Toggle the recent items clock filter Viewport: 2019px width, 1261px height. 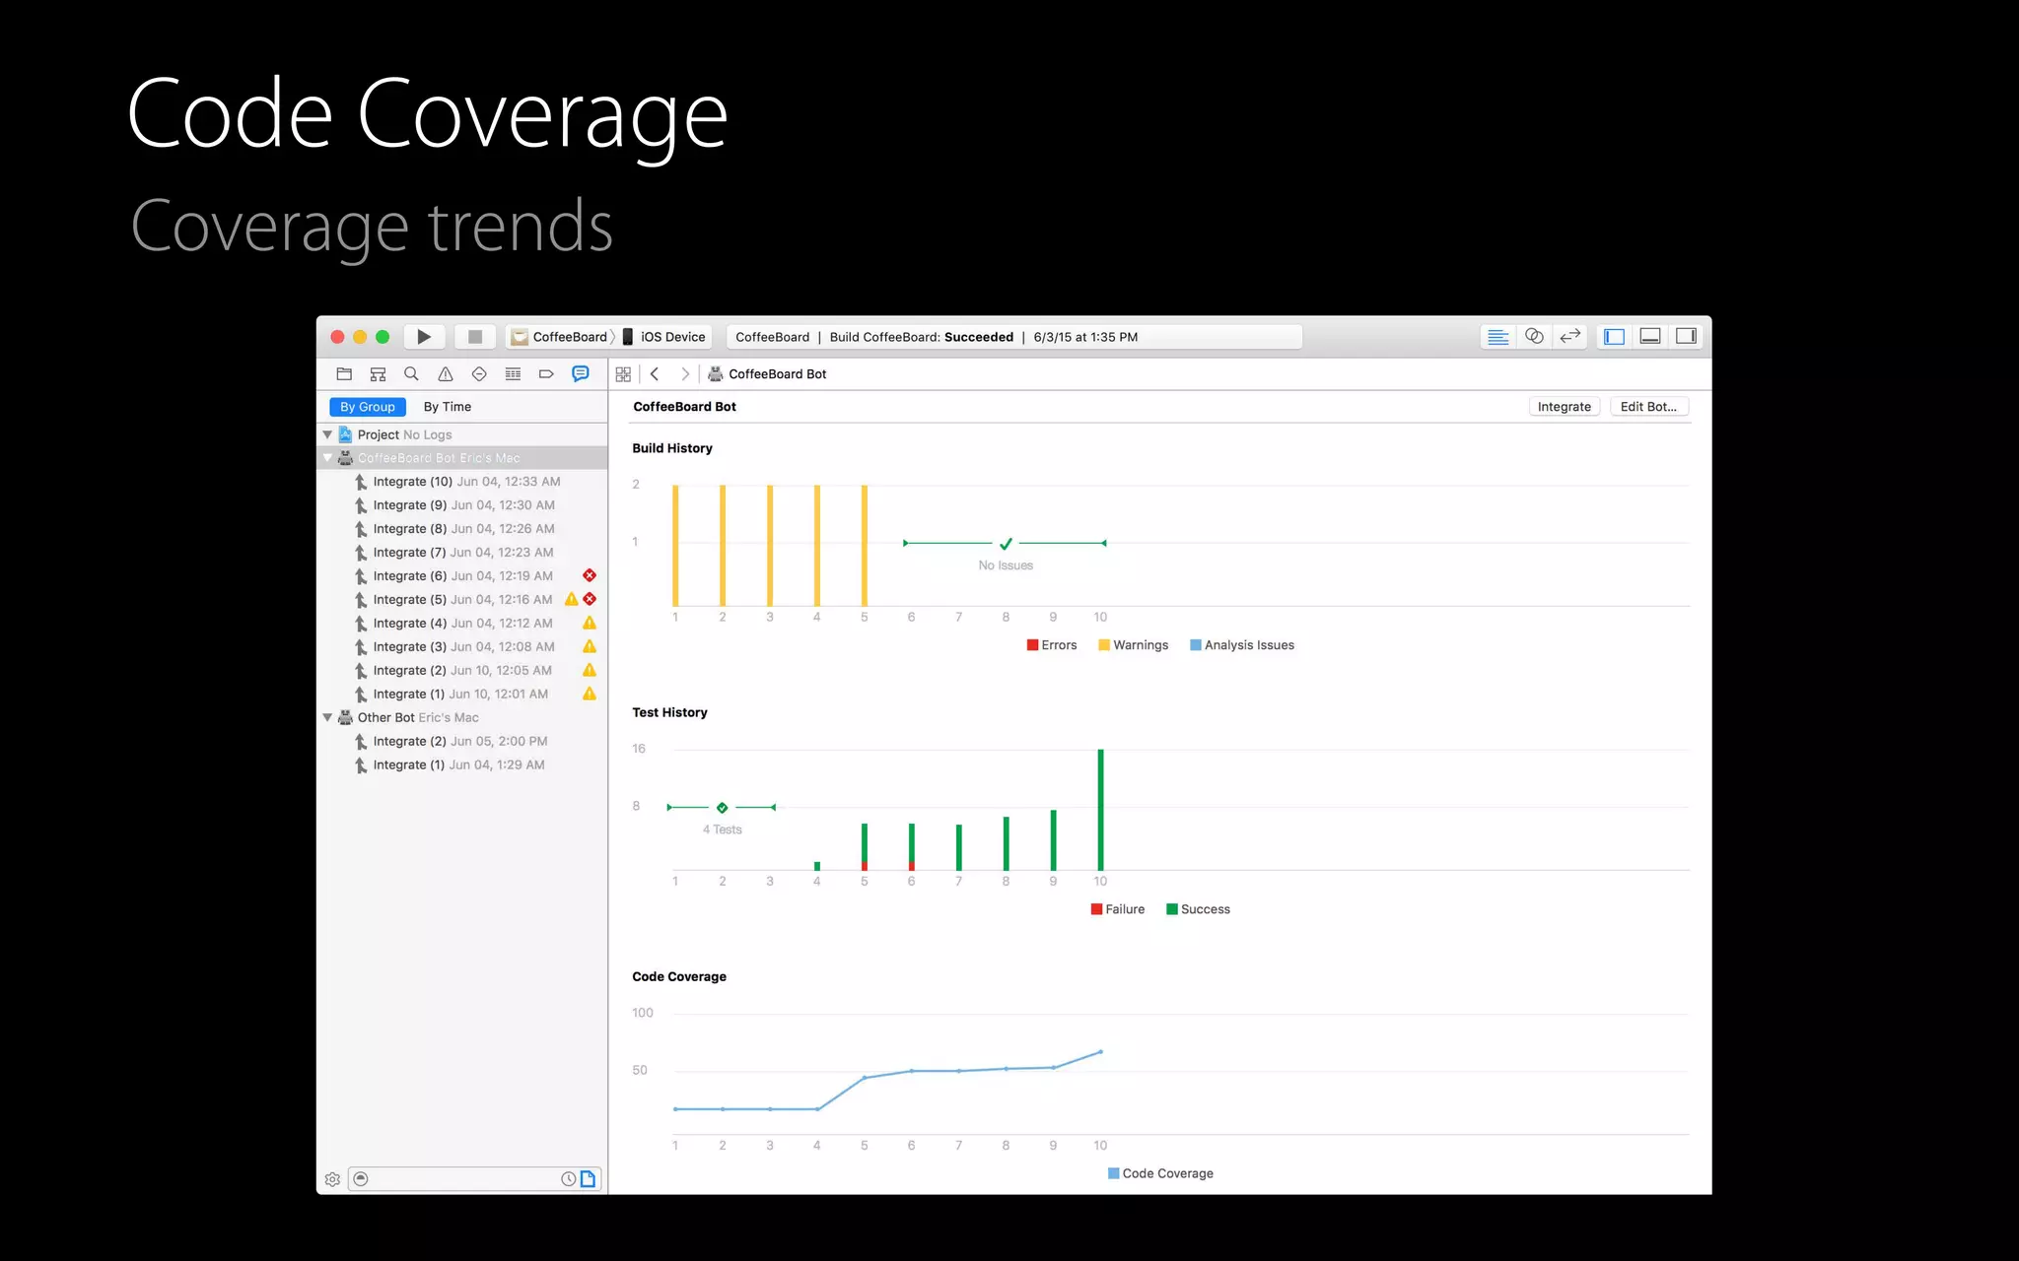569,1179
